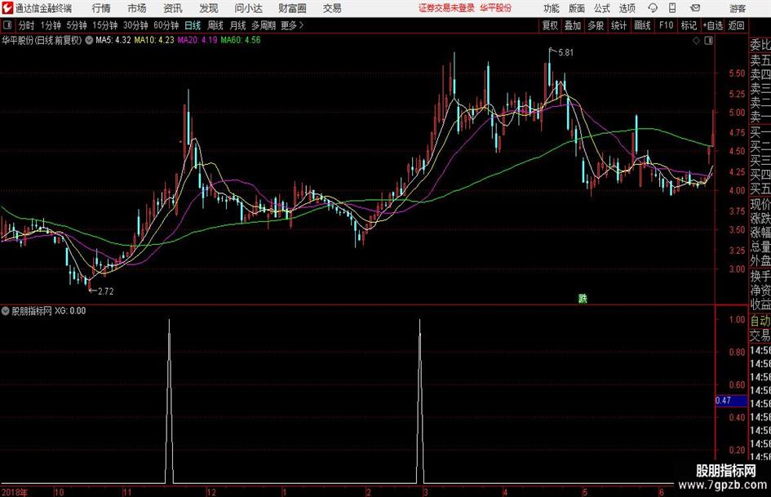Viewport: 771px width, 497px height.
Task: Open the 交易 menu
Action: 332,8
